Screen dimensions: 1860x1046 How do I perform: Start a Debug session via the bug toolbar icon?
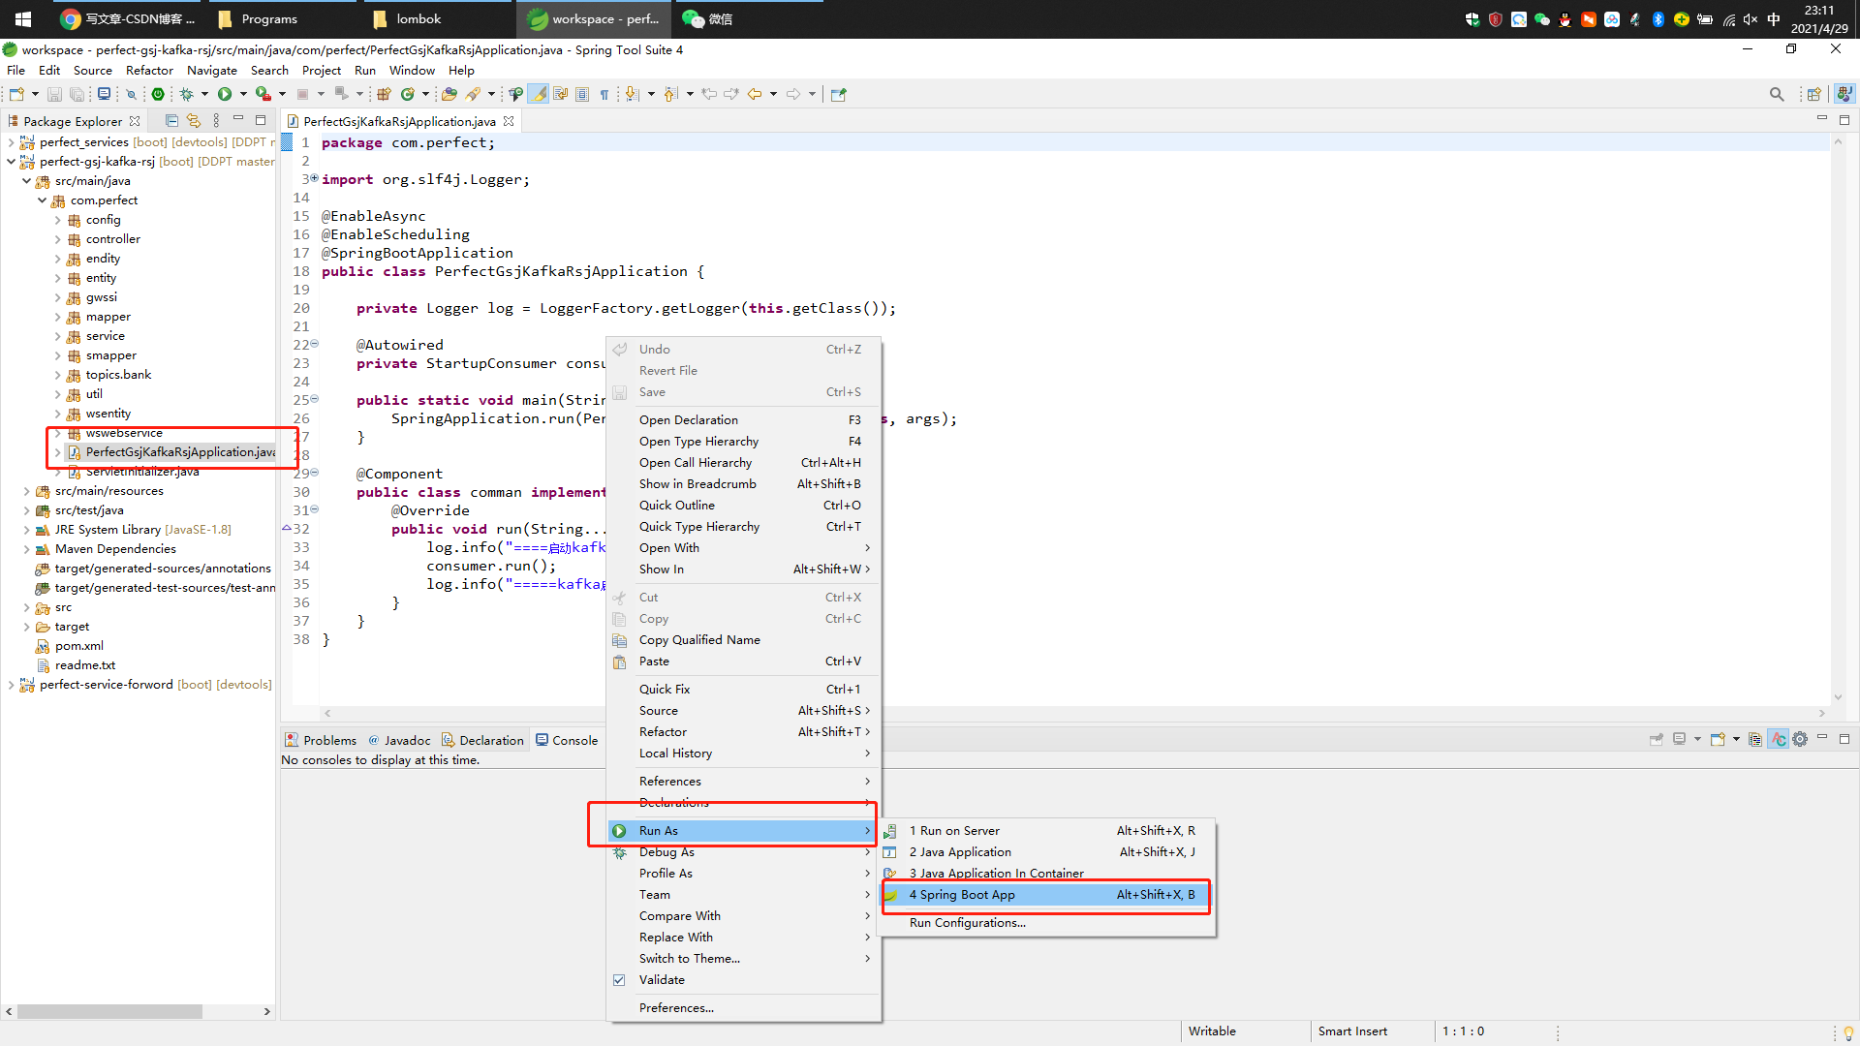pos(186,93)
